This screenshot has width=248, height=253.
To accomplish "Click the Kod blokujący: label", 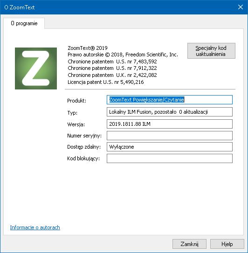I will click(x=83, y=158).
